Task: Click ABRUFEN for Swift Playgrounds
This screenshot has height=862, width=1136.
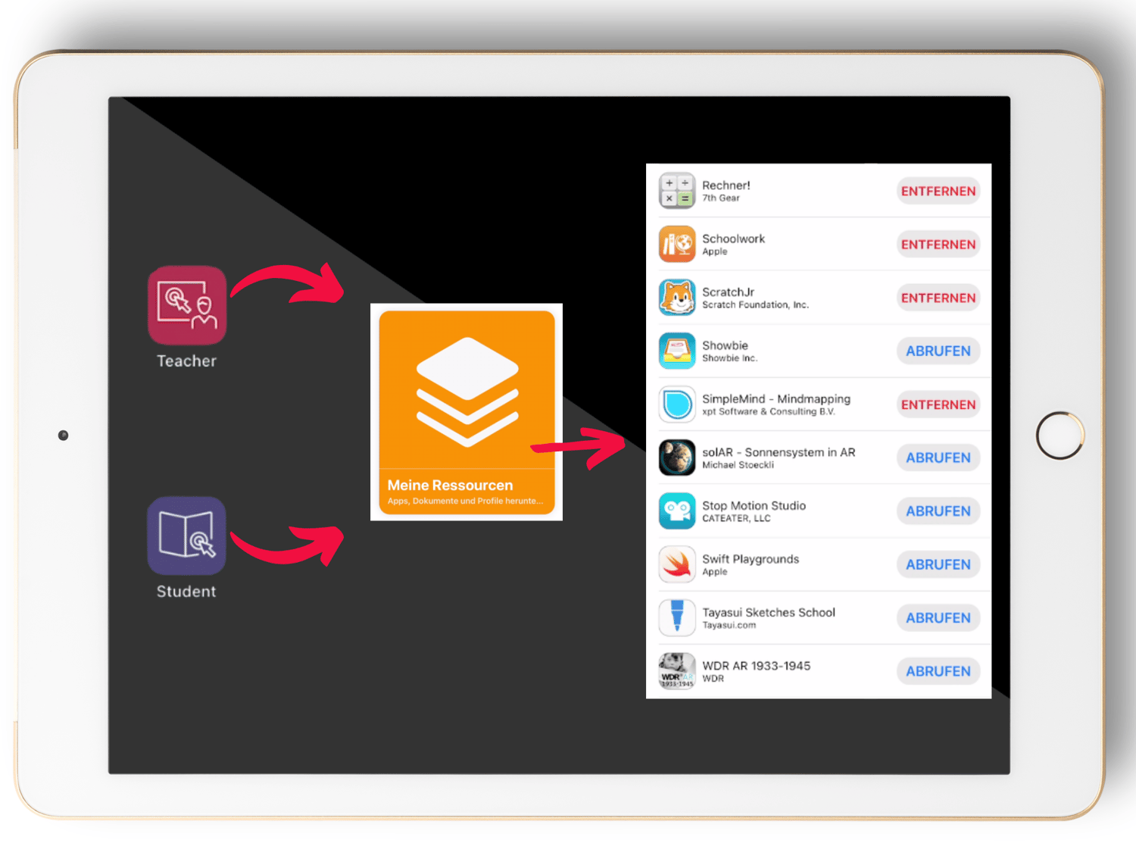Action: pyautogui.click(x=938, y=564)
